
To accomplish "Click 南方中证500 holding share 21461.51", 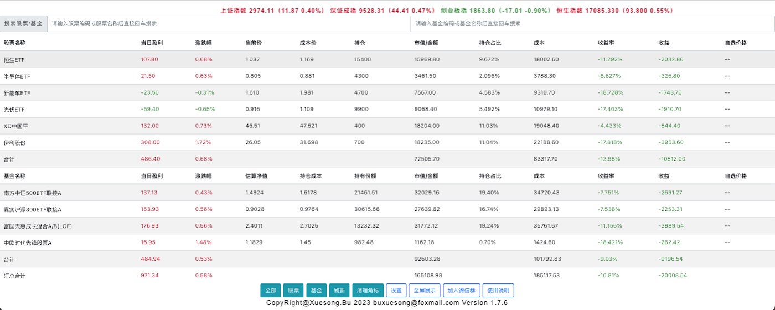I will pyautogui.click(x=366, y=193).
